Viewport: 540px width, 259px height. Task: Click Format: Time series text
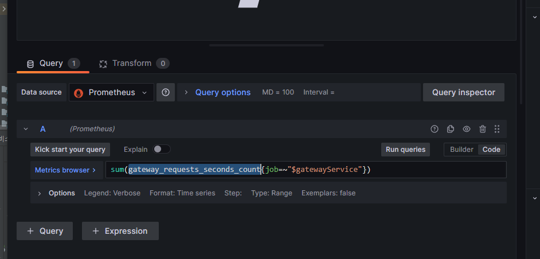click(182, 193)
